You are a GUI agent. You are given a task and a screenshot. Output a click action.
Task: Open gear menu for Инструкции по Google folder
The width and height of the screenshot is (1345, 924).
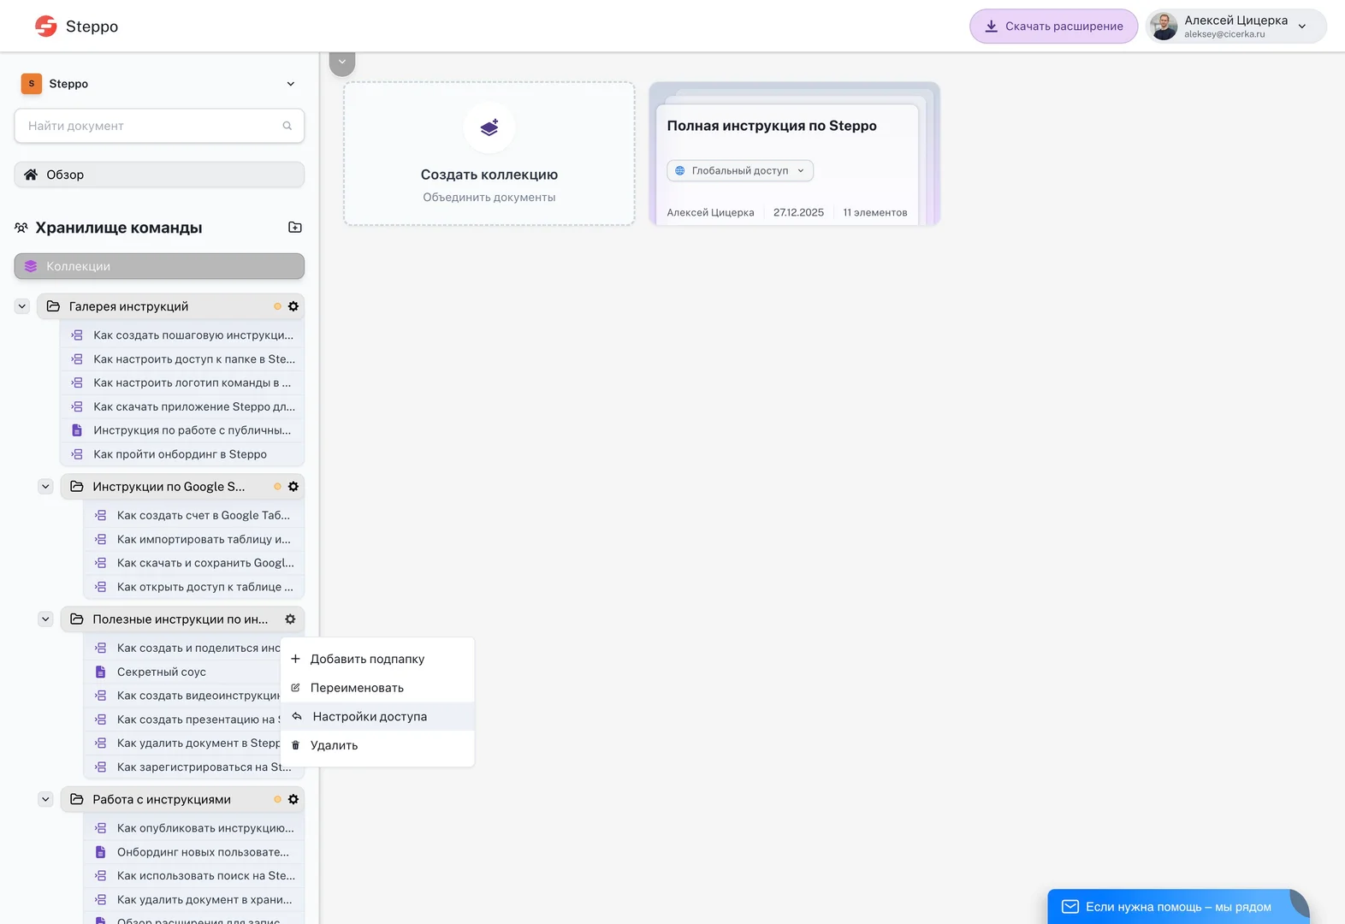coord(293,487)
